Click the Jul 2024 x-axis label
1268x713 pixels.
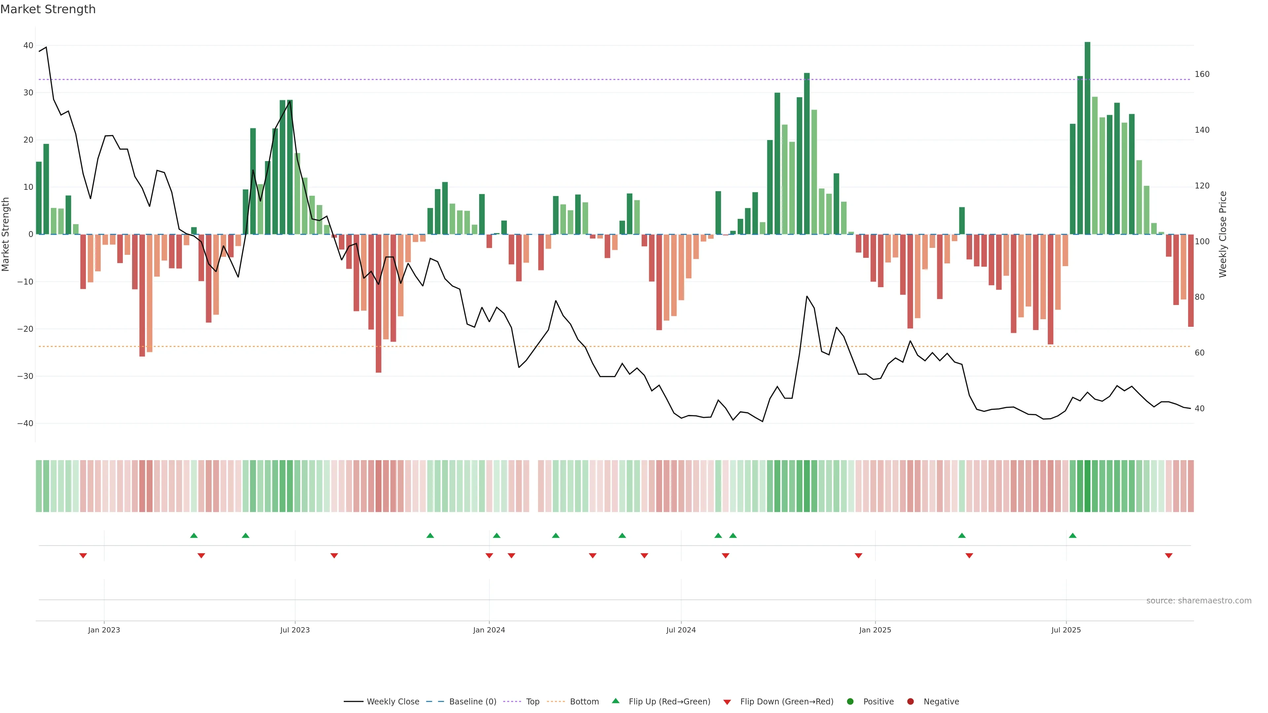coord(681,630)
